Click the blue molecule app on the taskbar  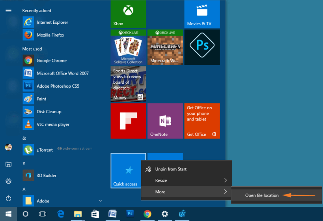pyautogui.click(x=182, y=214)
